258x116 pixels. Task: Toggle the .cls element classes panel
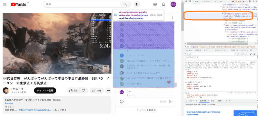(243, 54)
